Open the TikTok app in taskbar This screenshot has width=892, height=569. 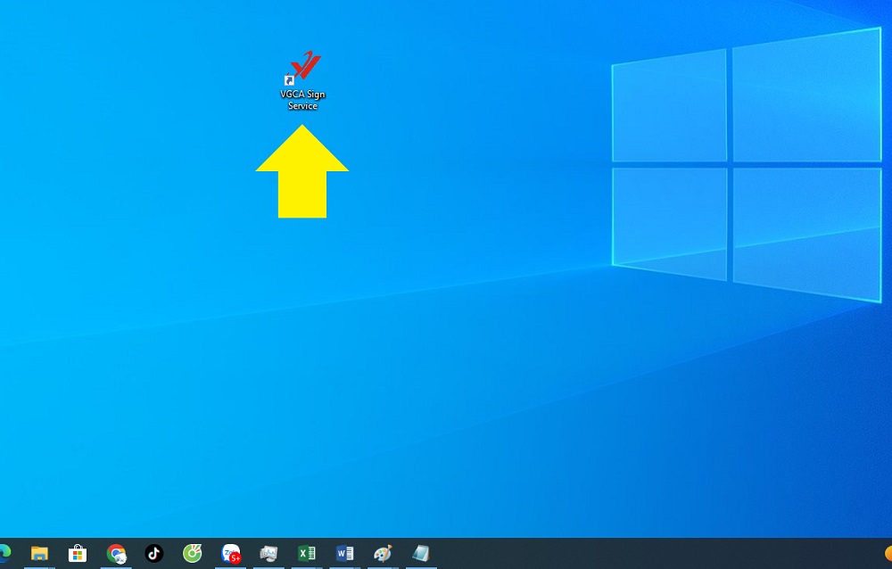(154, 554)
